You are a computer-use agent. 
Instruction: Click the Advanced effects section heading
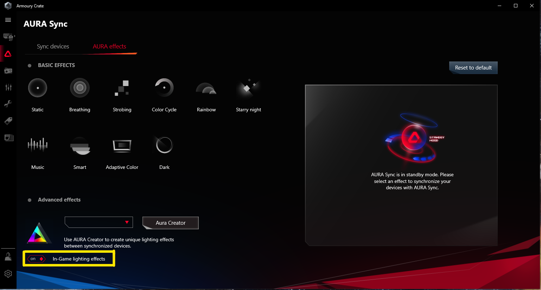tap(59, 200)
